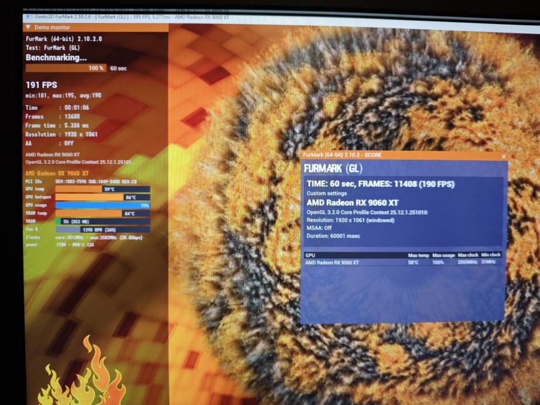The width and height of the screenshot is (540, 405).
Task: Click the 'AA : Off' row
Action: point(49,143)
